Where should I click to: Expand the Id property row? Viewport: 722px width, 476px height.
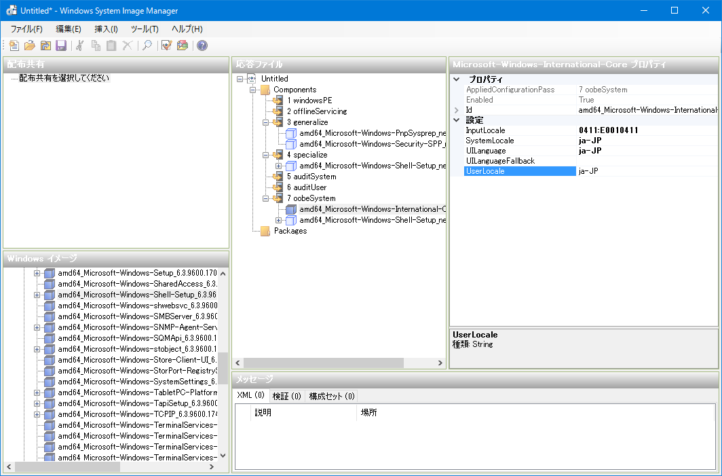pyautogui.click(x=457, y=110)
